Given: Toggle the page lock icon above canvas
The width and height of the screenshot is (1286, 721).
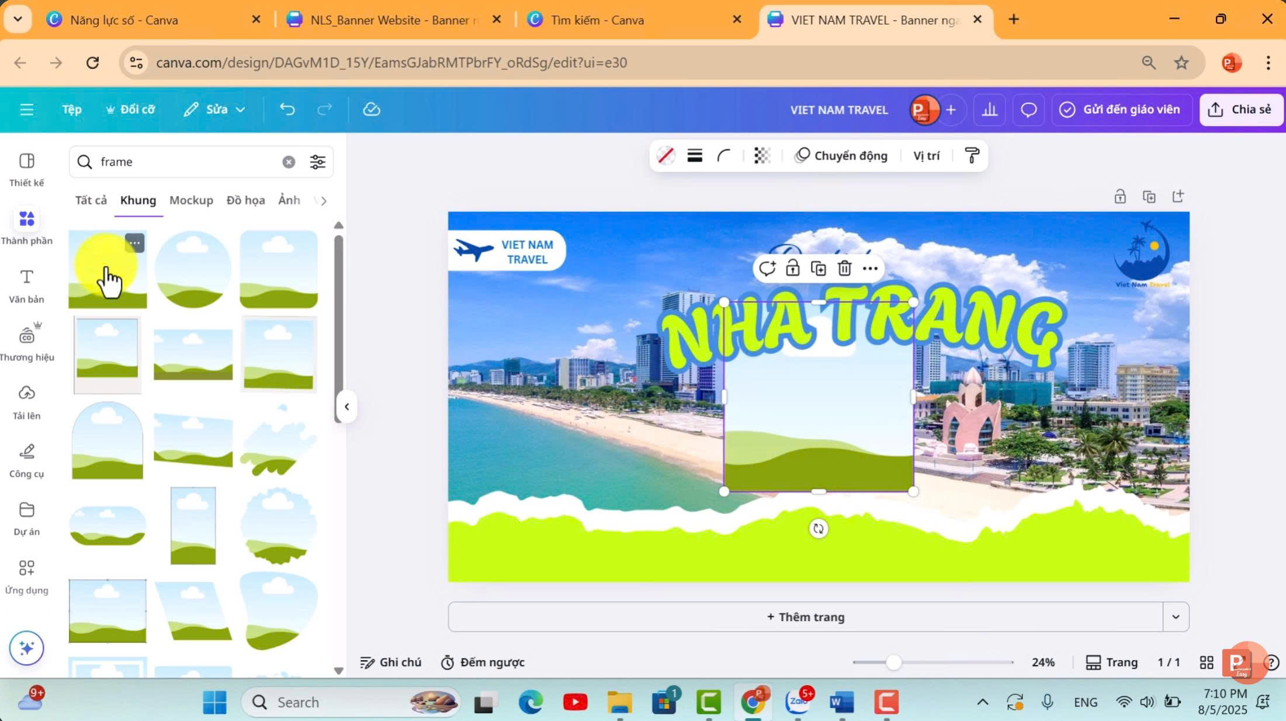Looking at the screenshot, I should [1119, 196].
